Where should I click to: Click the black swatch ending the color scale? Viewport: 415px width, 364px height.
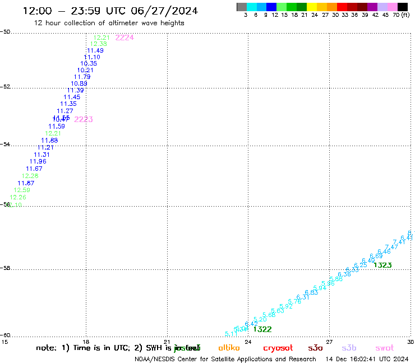pyautogui.click(x=402, y=7)
